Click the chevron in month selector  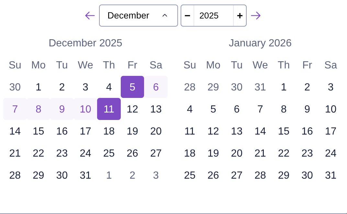[164, 16]
